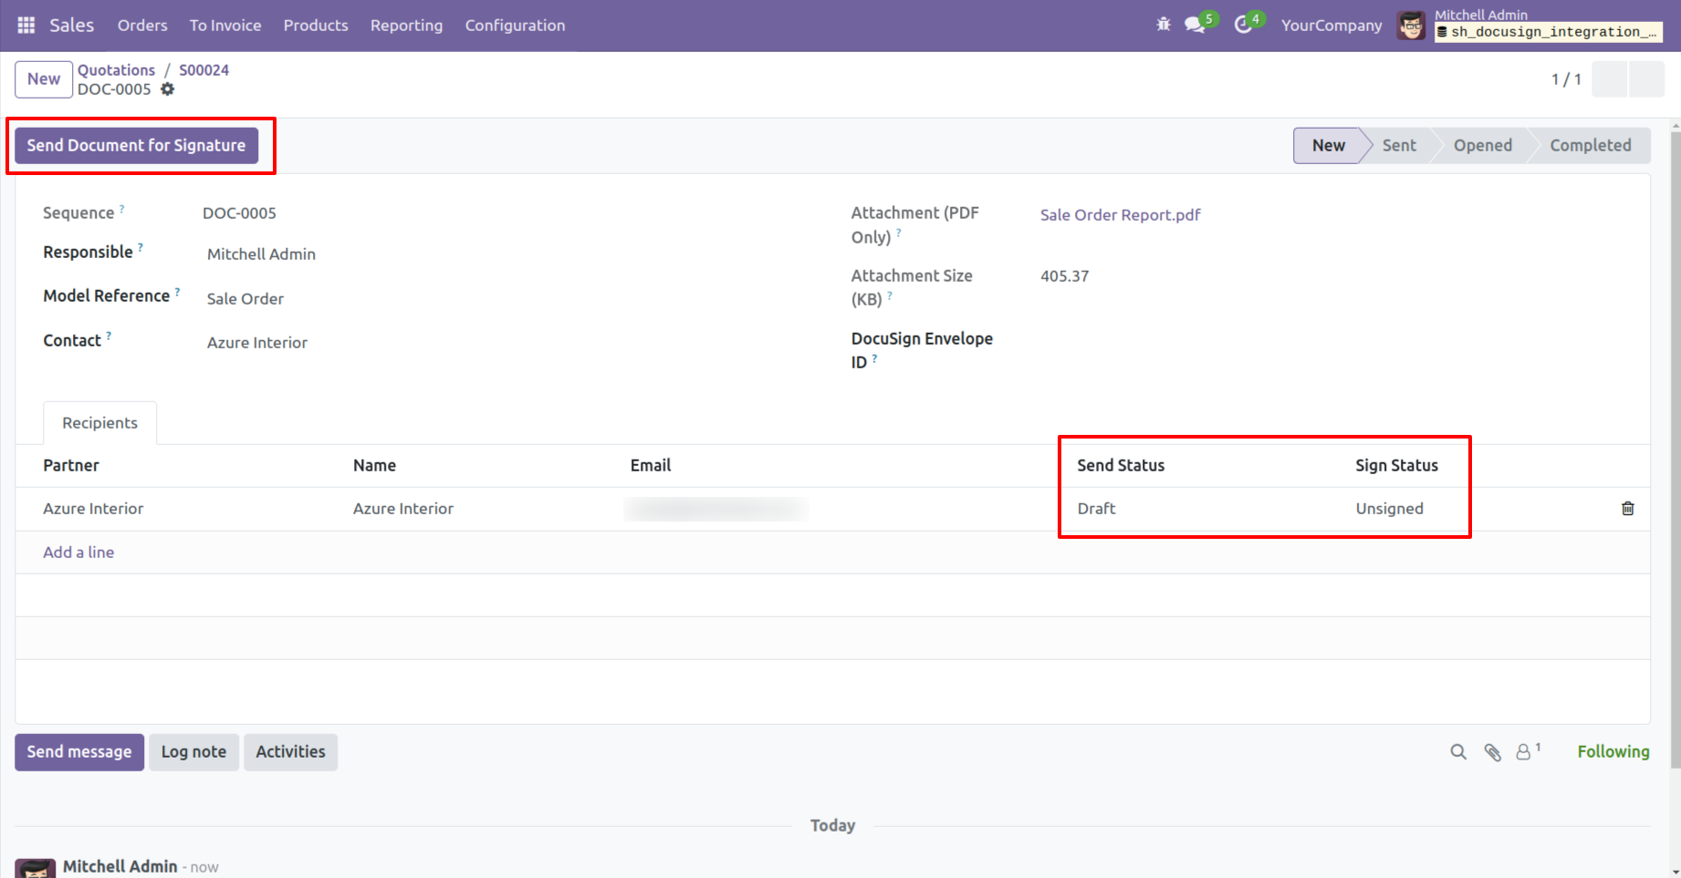This screenshot has width=1681, height=878.
Task: Open the conversations chat icon
Action: coord(1195,25)
